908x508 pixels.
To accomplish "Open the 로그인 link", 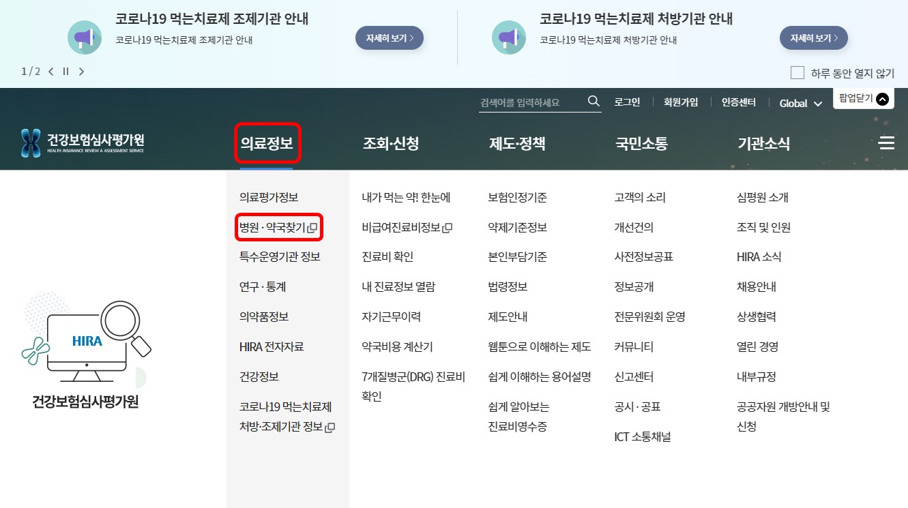I will click(626, 101).
